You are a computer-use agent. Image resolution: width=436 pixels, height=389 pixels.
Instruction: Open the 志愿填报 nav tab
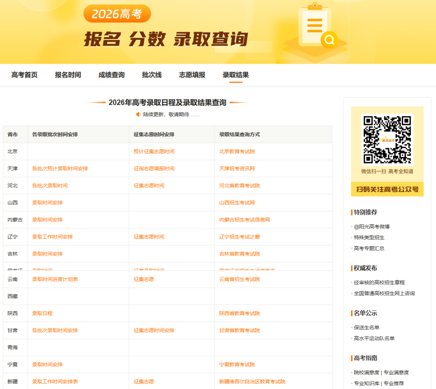(x=192, y=75)
